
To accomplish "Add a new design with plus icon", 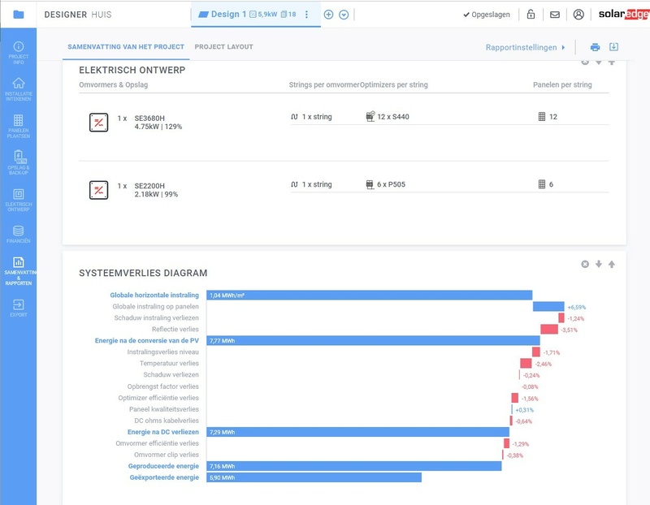I will pos(328,15).
